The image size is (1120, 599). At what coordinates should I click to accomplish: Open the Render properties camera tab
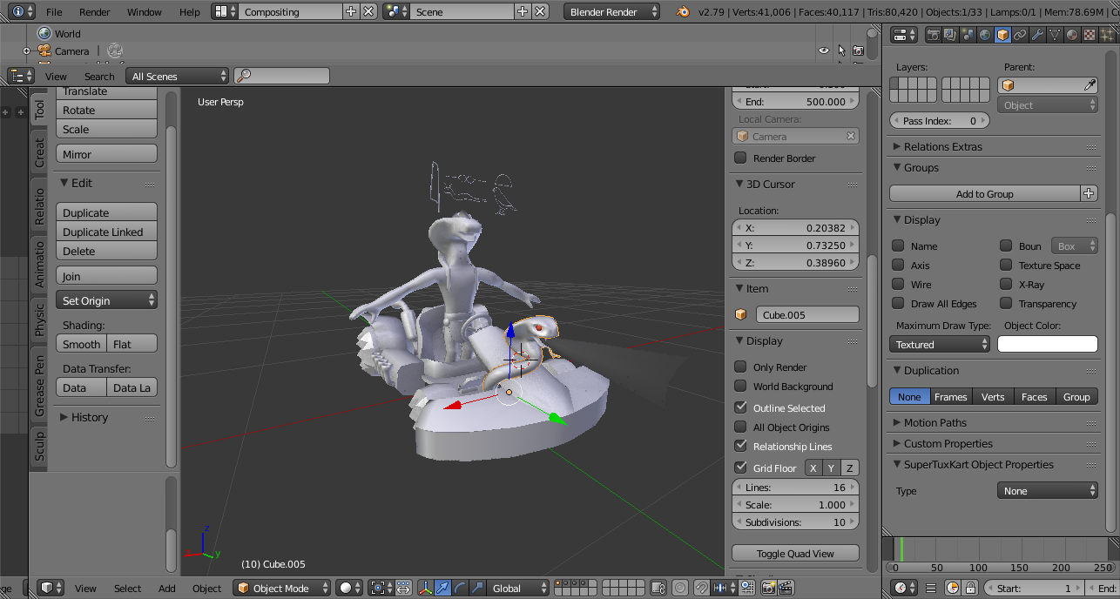(933, 35)
